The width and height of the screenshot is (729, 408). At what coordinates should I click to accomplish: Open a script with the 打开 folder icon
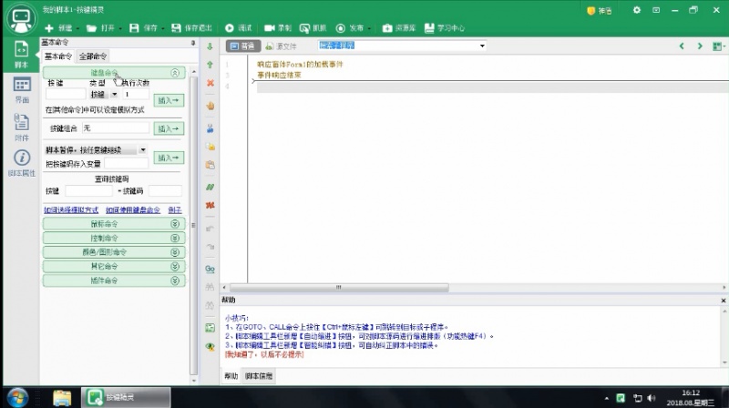(91, 28)
